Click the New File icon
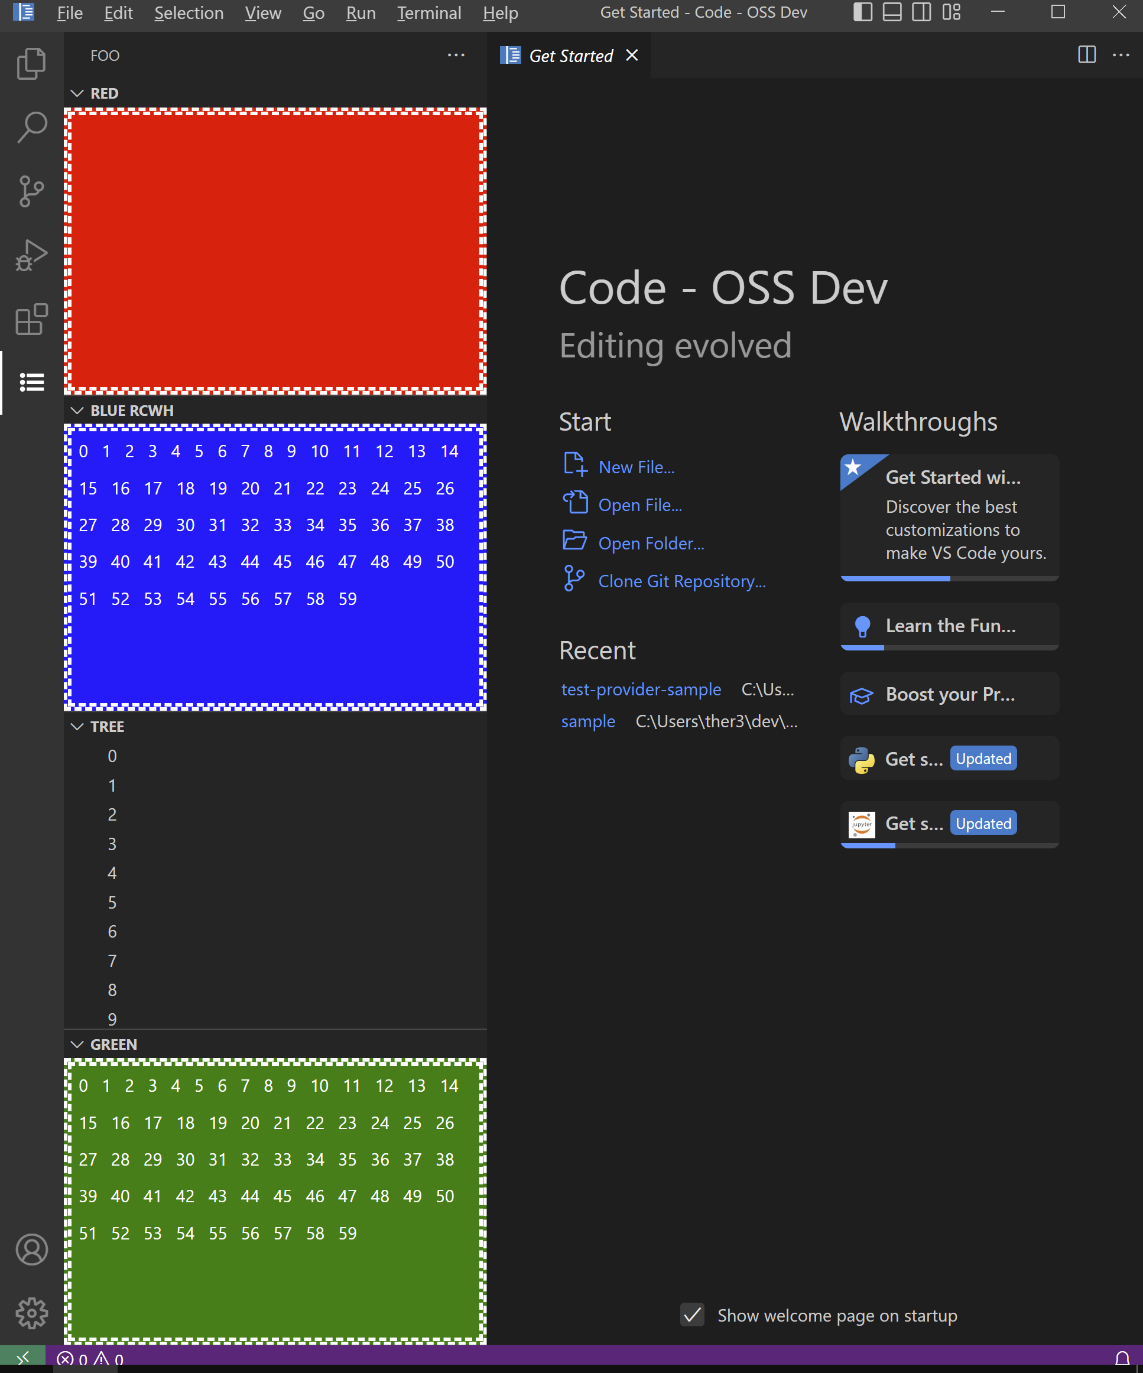The width and height of the screenshot is (1143, 1373). pos(575,464)
